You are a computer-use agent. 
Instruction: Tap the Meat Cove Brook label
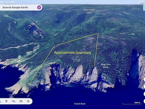point(106,66)
